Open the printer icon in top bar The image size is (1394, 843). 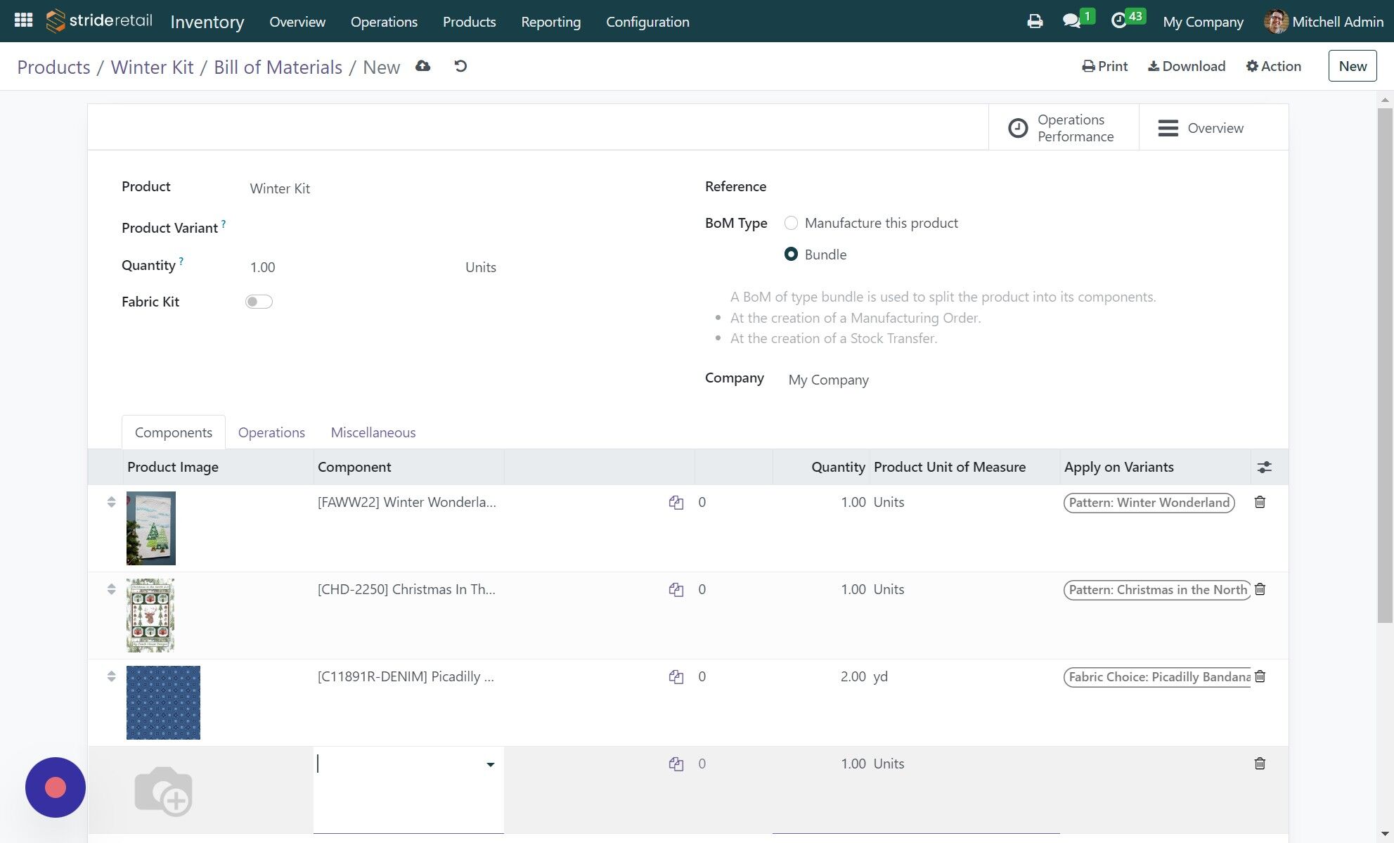pyautogui.click(x=1035, y=21)
